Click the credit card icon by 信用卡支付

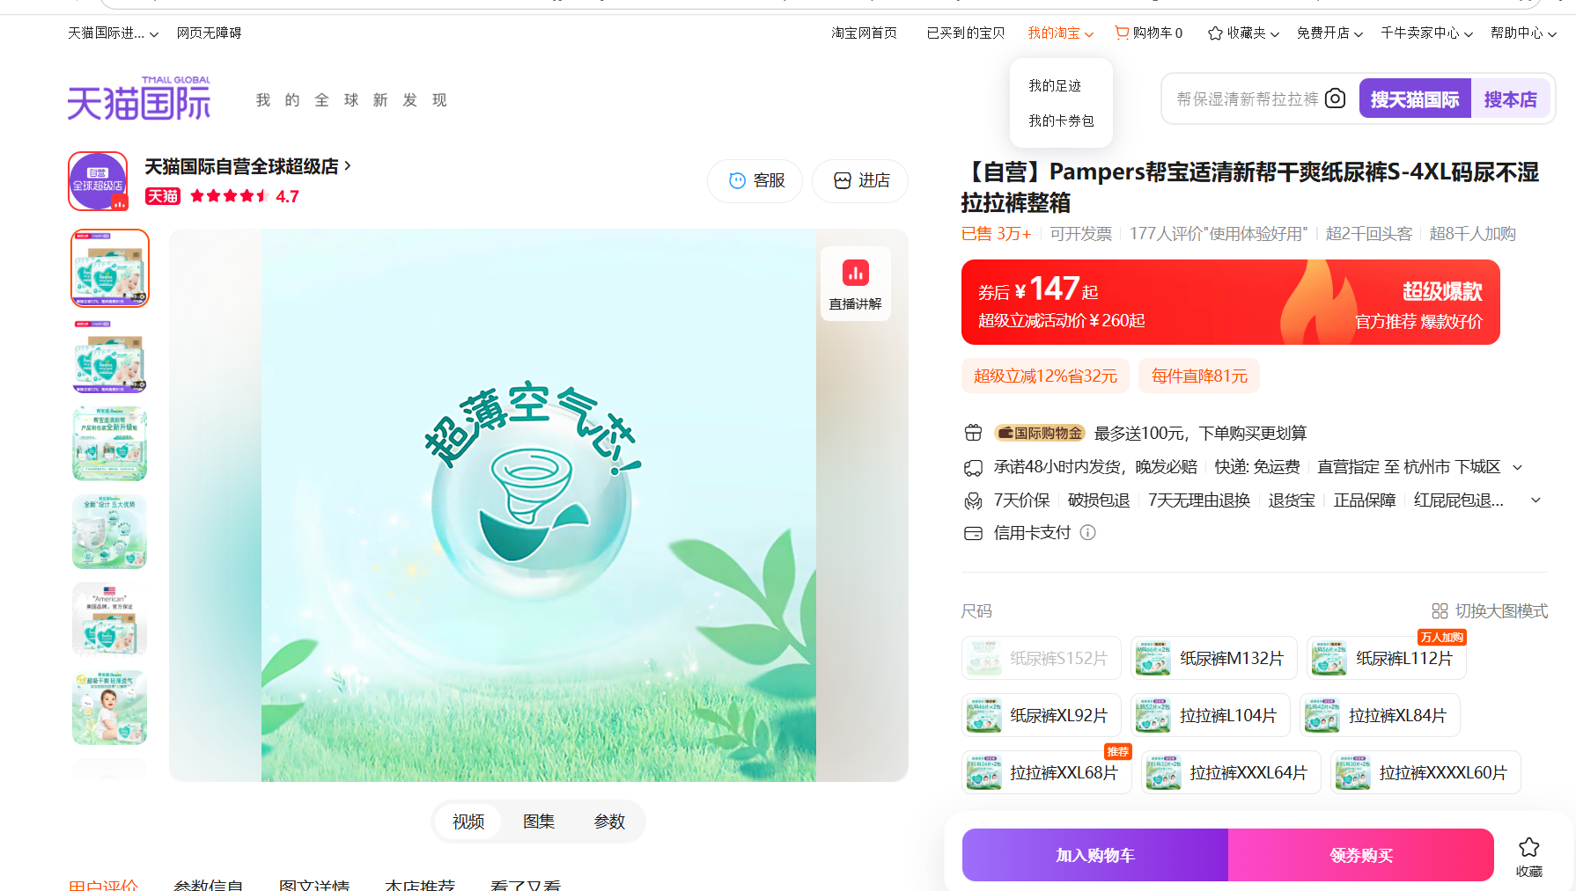(x=973, y=533)
